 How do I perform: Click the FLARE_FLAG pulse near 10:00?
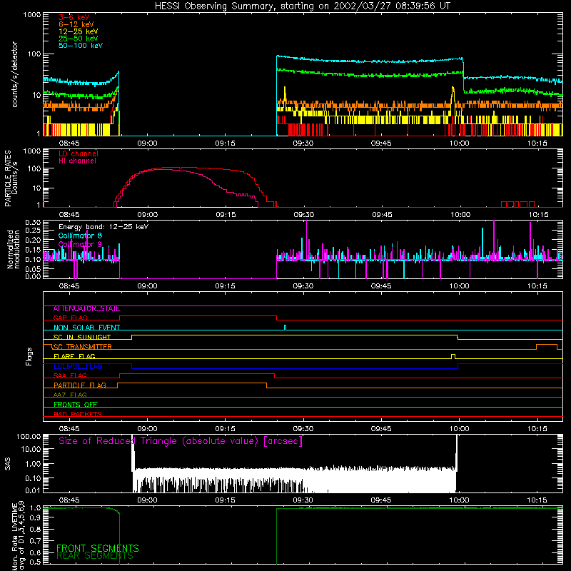click(453, 355)
